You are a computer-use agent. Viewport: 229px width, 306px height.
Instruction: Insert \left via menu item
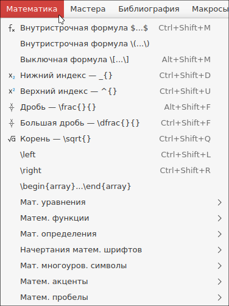(114, 155)
